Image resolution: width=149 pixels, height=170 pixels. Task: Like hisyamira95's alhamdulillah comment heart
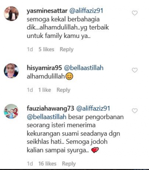135,70
